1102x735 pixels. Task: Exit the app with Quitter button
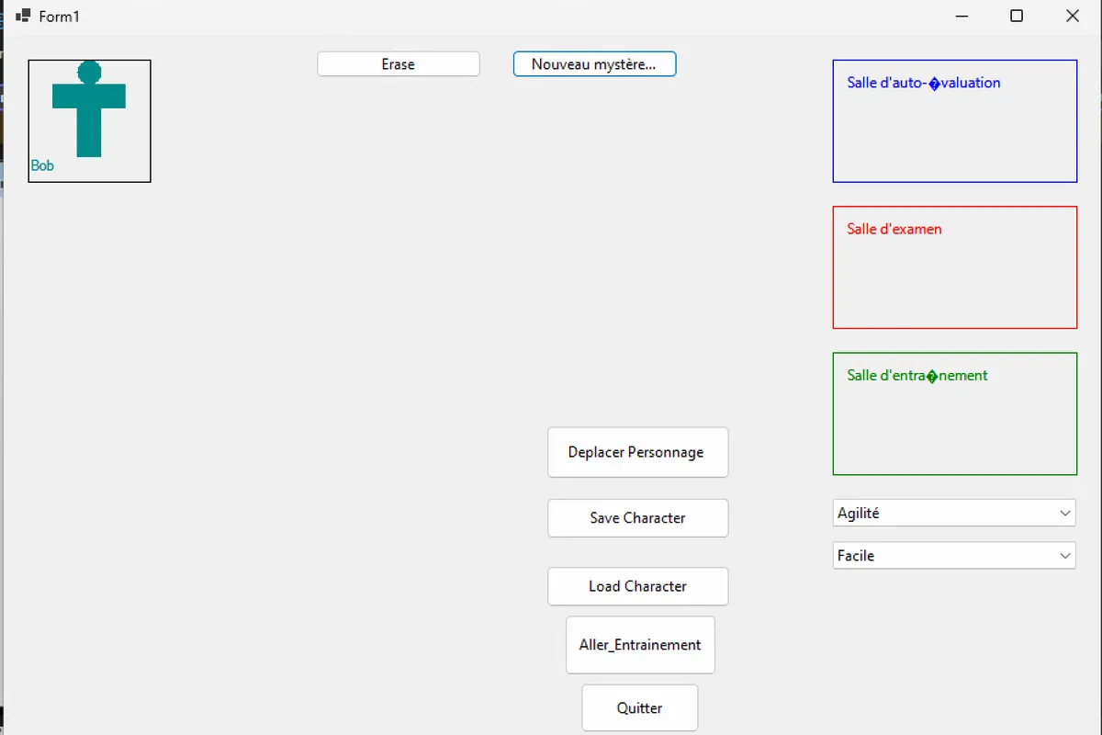(640, 708)
